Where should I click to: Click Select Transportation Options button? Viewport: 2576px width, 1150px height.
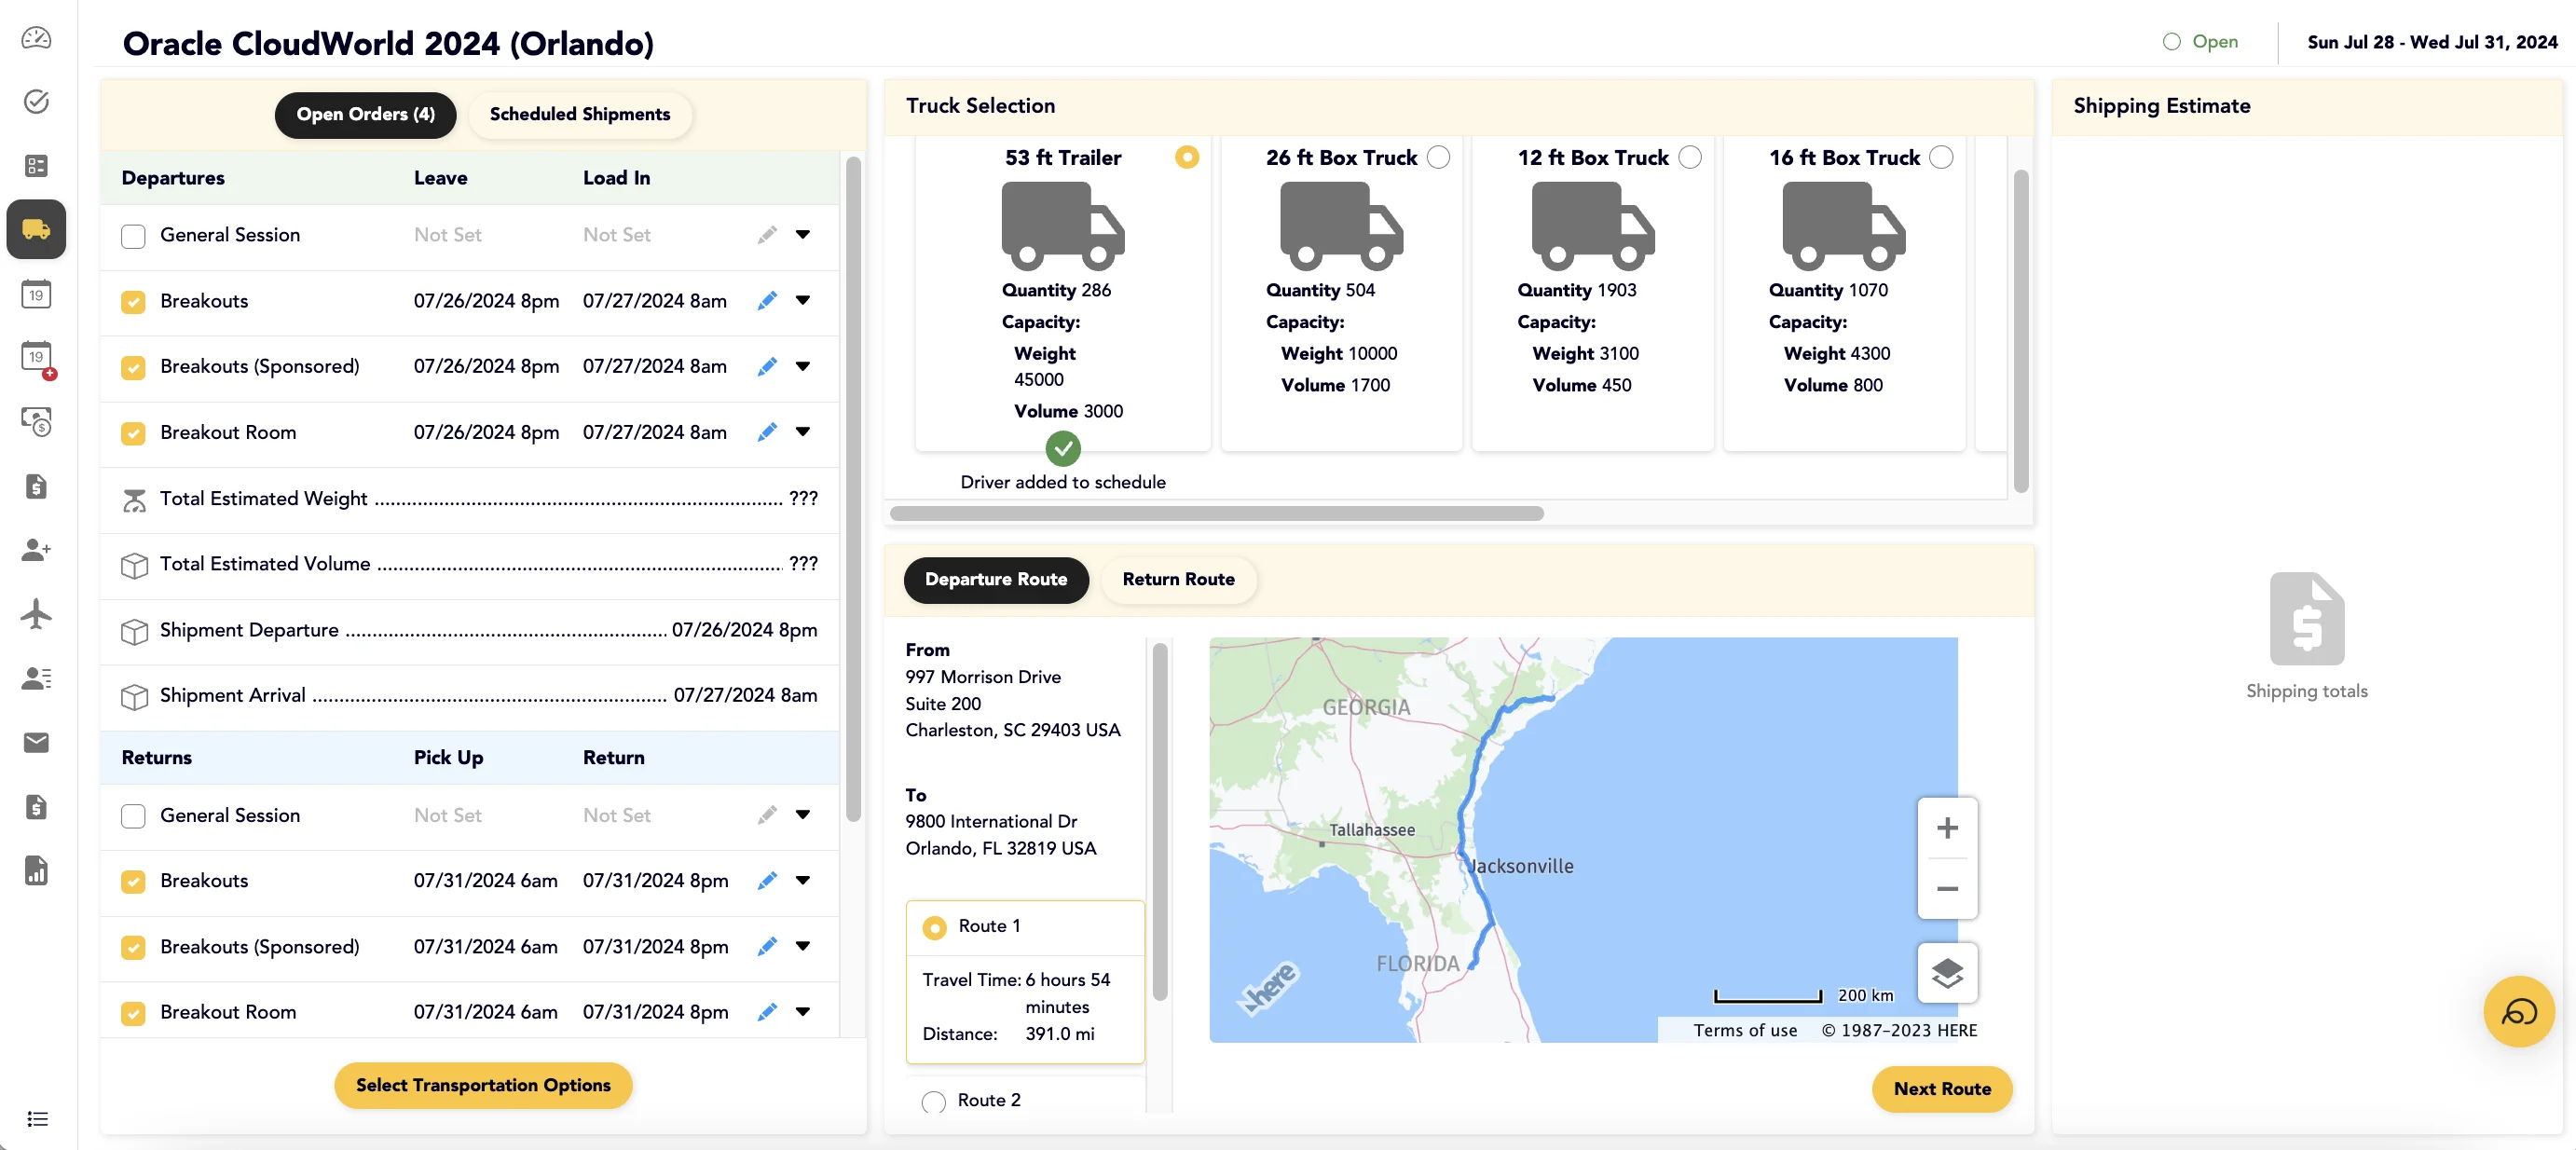(x=483, y=1086)
